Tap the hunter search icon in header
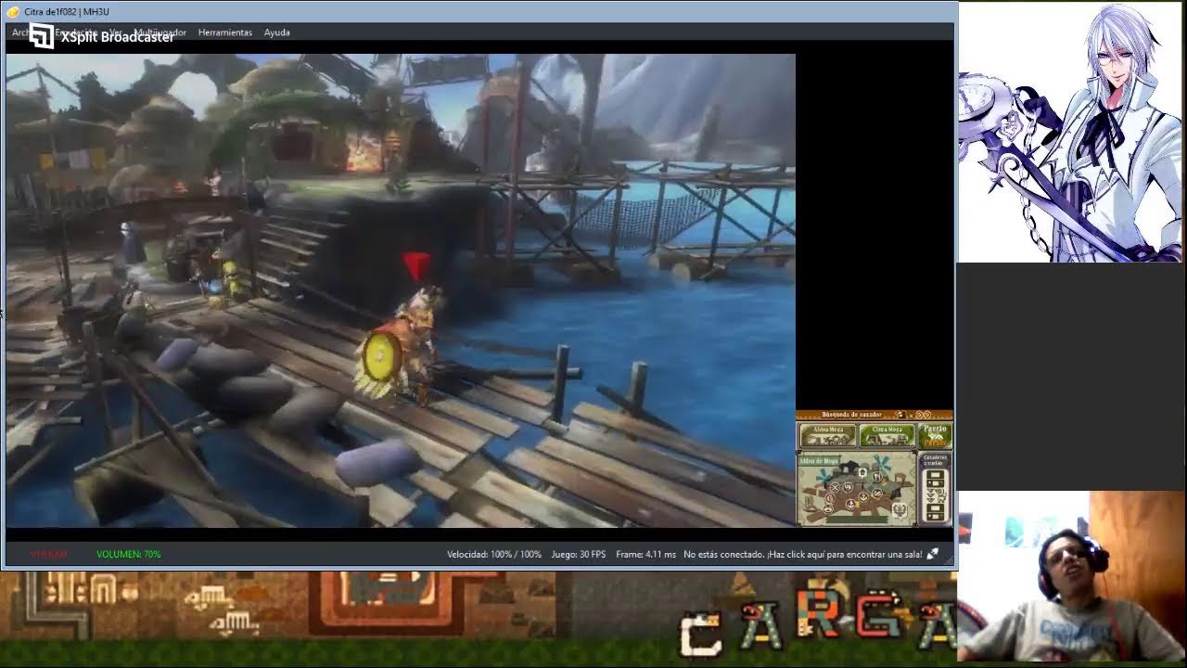1187x668 pixels. [x=901, y=415]
